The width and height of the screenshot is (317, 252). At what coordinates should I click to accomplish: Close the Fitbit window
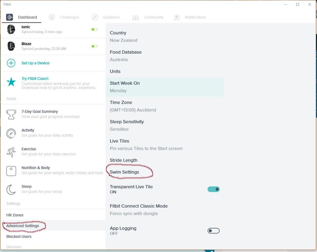coord(310,4)
